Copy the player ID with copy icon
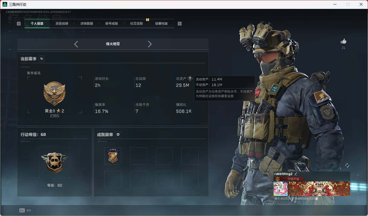368x216 pixels. coord(317,198)
